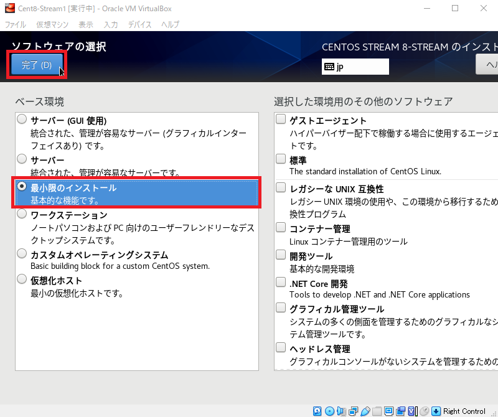
Task: Click the help button at top right
Action: [487, 65]
